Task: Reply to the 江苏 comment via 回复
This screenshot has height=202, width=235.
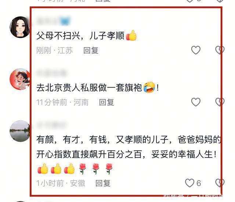Action: click(x=91, y=50)
